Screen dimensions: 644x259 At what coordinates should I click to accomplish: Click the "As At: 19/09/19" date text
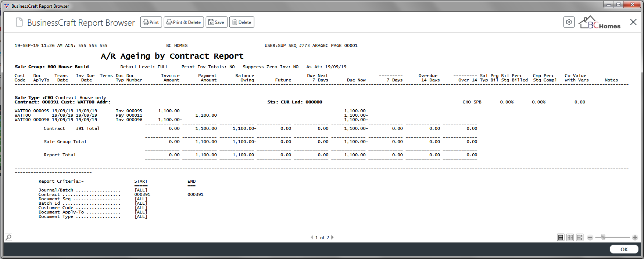pos(326,67)
